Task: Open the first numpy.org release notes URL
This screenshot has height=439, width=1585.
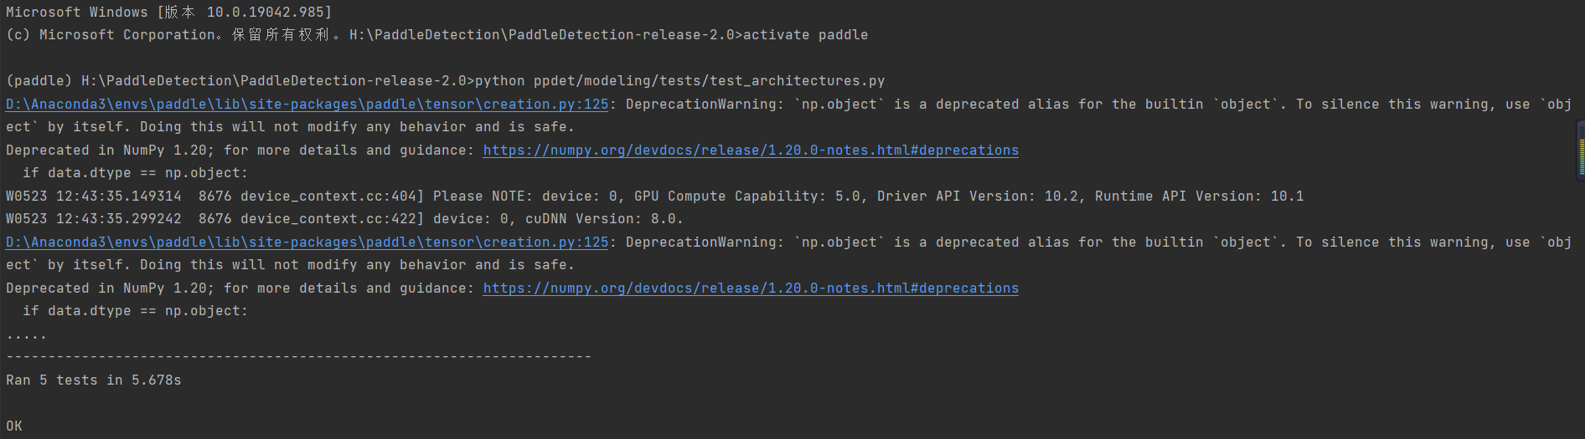Action: coord(751,151)
